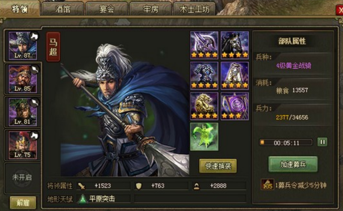Switch to the 宴会 tab

tap(107, 9)
